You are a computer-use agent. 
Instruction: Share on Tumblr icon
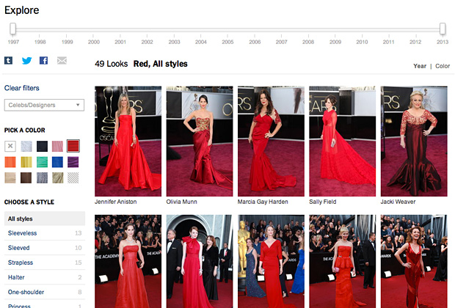click(x=8, y=60)
